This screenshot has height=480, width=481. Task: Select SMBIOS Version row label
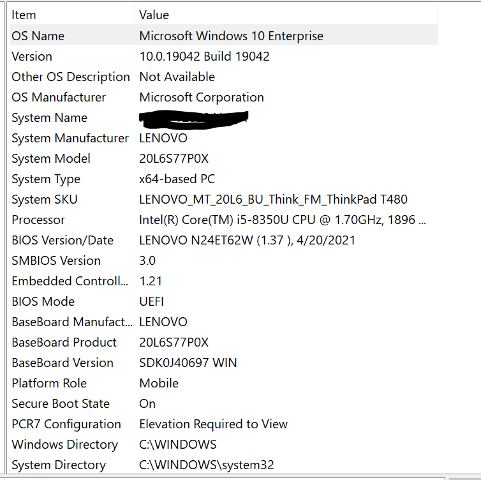coord(56,261)
